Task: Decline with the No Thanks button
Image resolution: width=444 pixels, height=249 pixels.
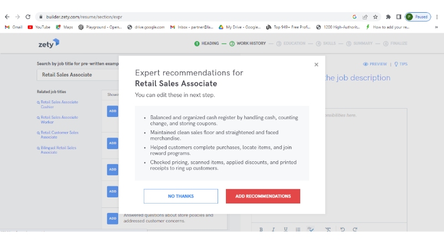Action: (180, 196)
